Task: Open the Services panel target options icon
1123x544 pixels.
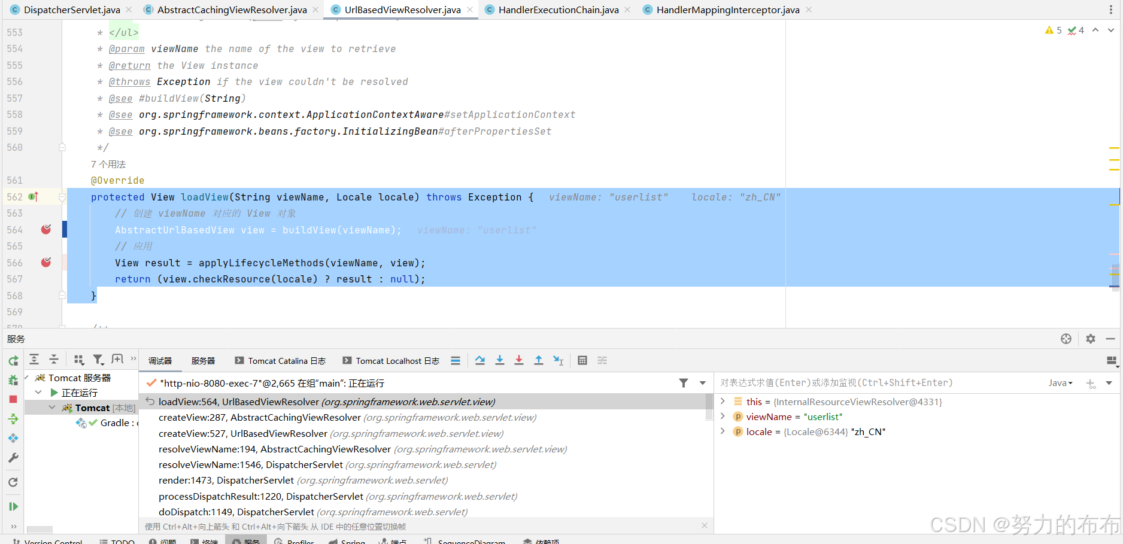Action: [x=1066, y=339]
